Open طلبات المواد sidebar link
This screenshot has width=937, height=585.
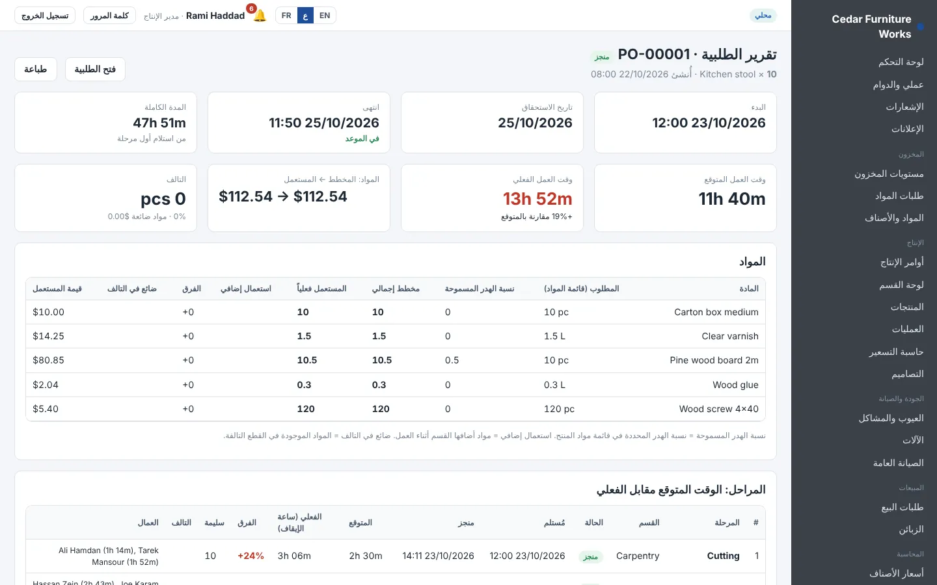[899, 196]
